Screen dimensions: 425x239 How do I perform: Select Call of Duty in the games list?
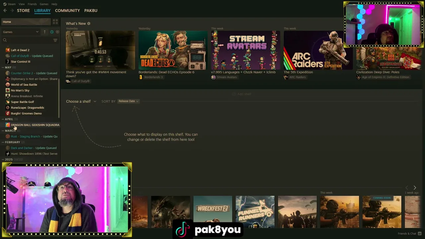pyautogui.click(x=30, y=56)
